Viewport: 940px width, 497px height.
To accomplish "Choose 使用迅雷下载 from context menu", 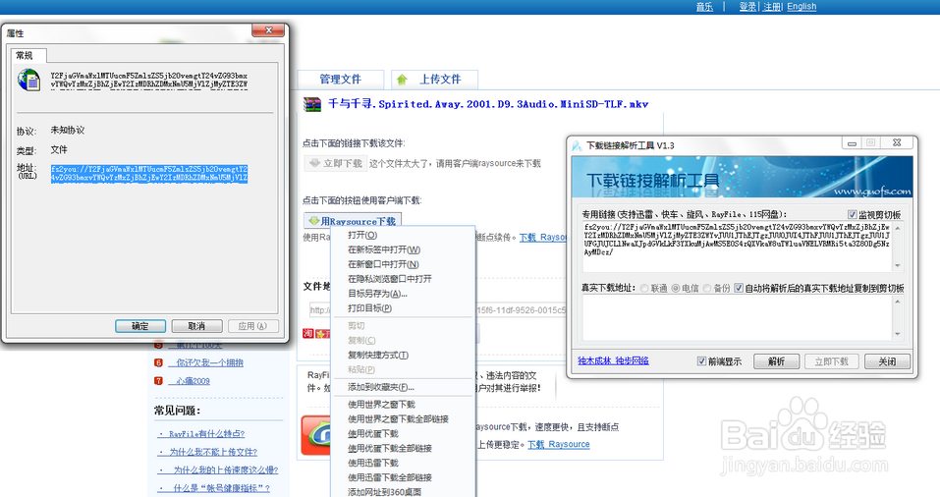I will (403, 463).
